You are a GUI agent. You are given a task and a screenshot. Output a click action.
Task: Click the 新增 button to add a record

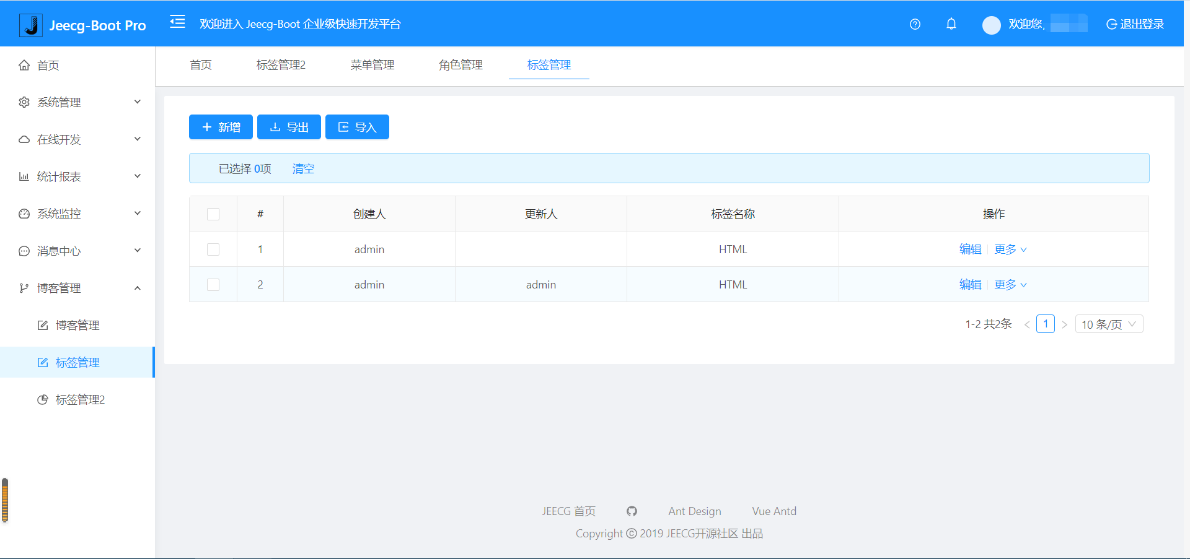pyautogui.click(x=221, y=126)
